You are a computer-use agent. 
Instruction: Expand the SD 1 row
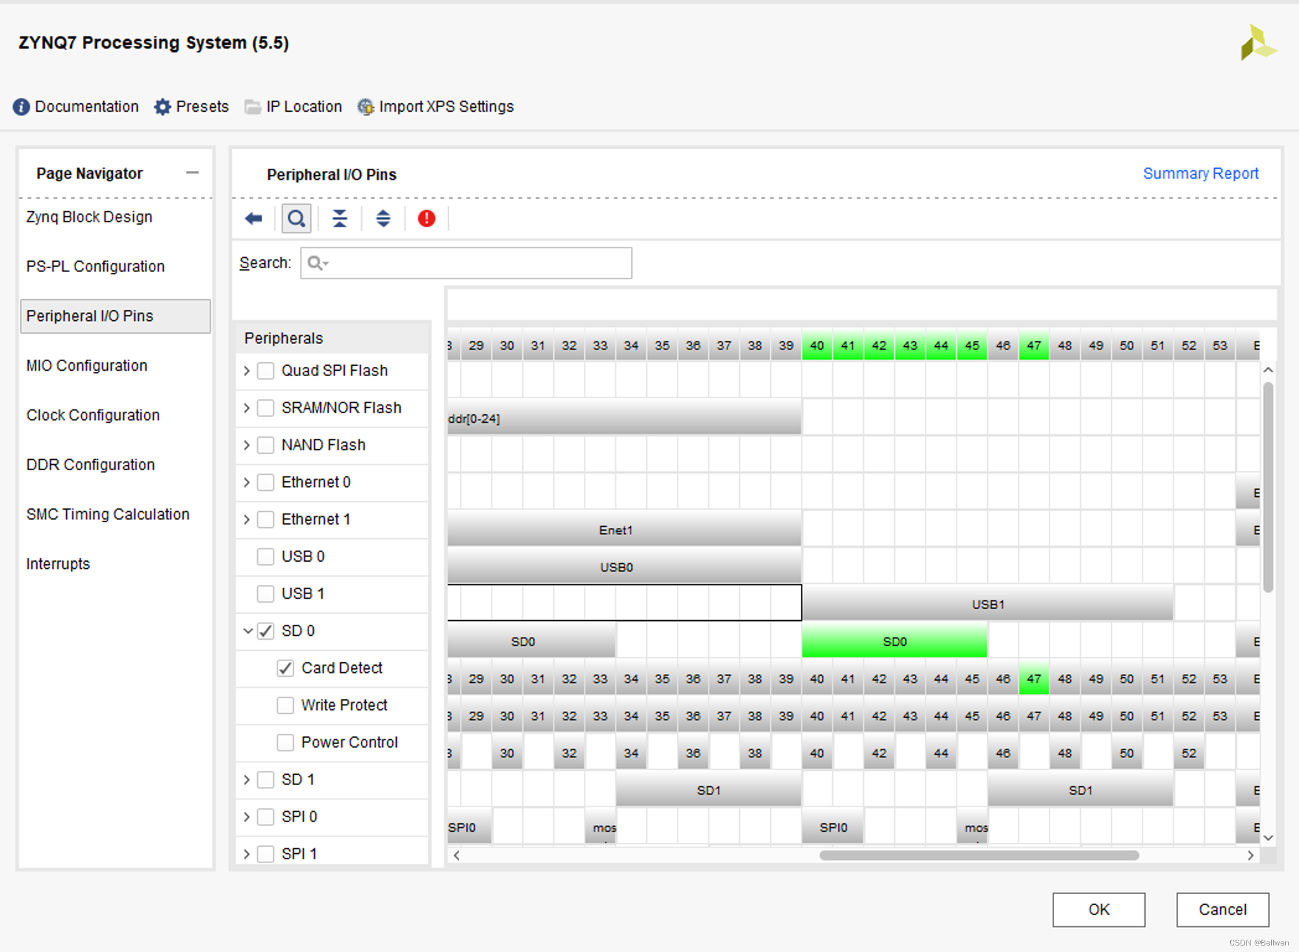click(x=247, y=779)
